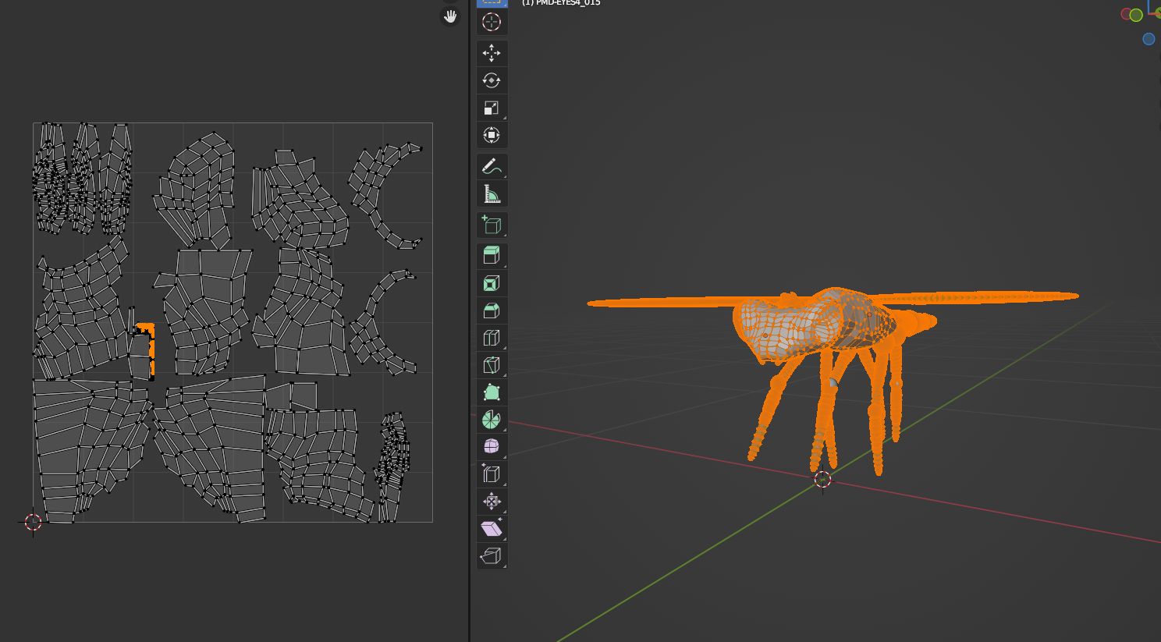Viewport: 1161px width, 642px height.
Task: Activate the Annotate pencil tool
Action: pos(492,166)
